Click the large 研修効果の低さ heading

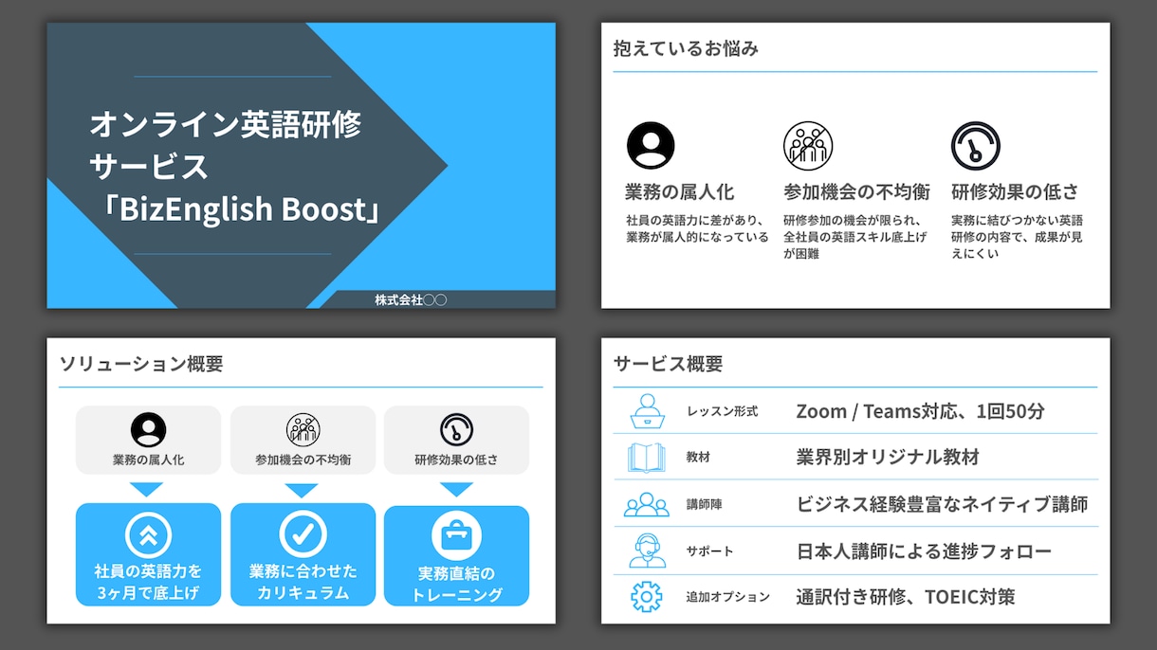[1015, 192]
